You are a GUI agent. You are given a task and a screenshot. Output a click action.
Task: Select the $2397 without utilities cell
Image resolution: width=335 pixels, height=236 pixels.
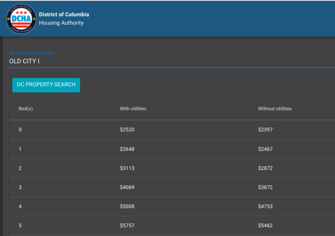(x=265, y=130)
